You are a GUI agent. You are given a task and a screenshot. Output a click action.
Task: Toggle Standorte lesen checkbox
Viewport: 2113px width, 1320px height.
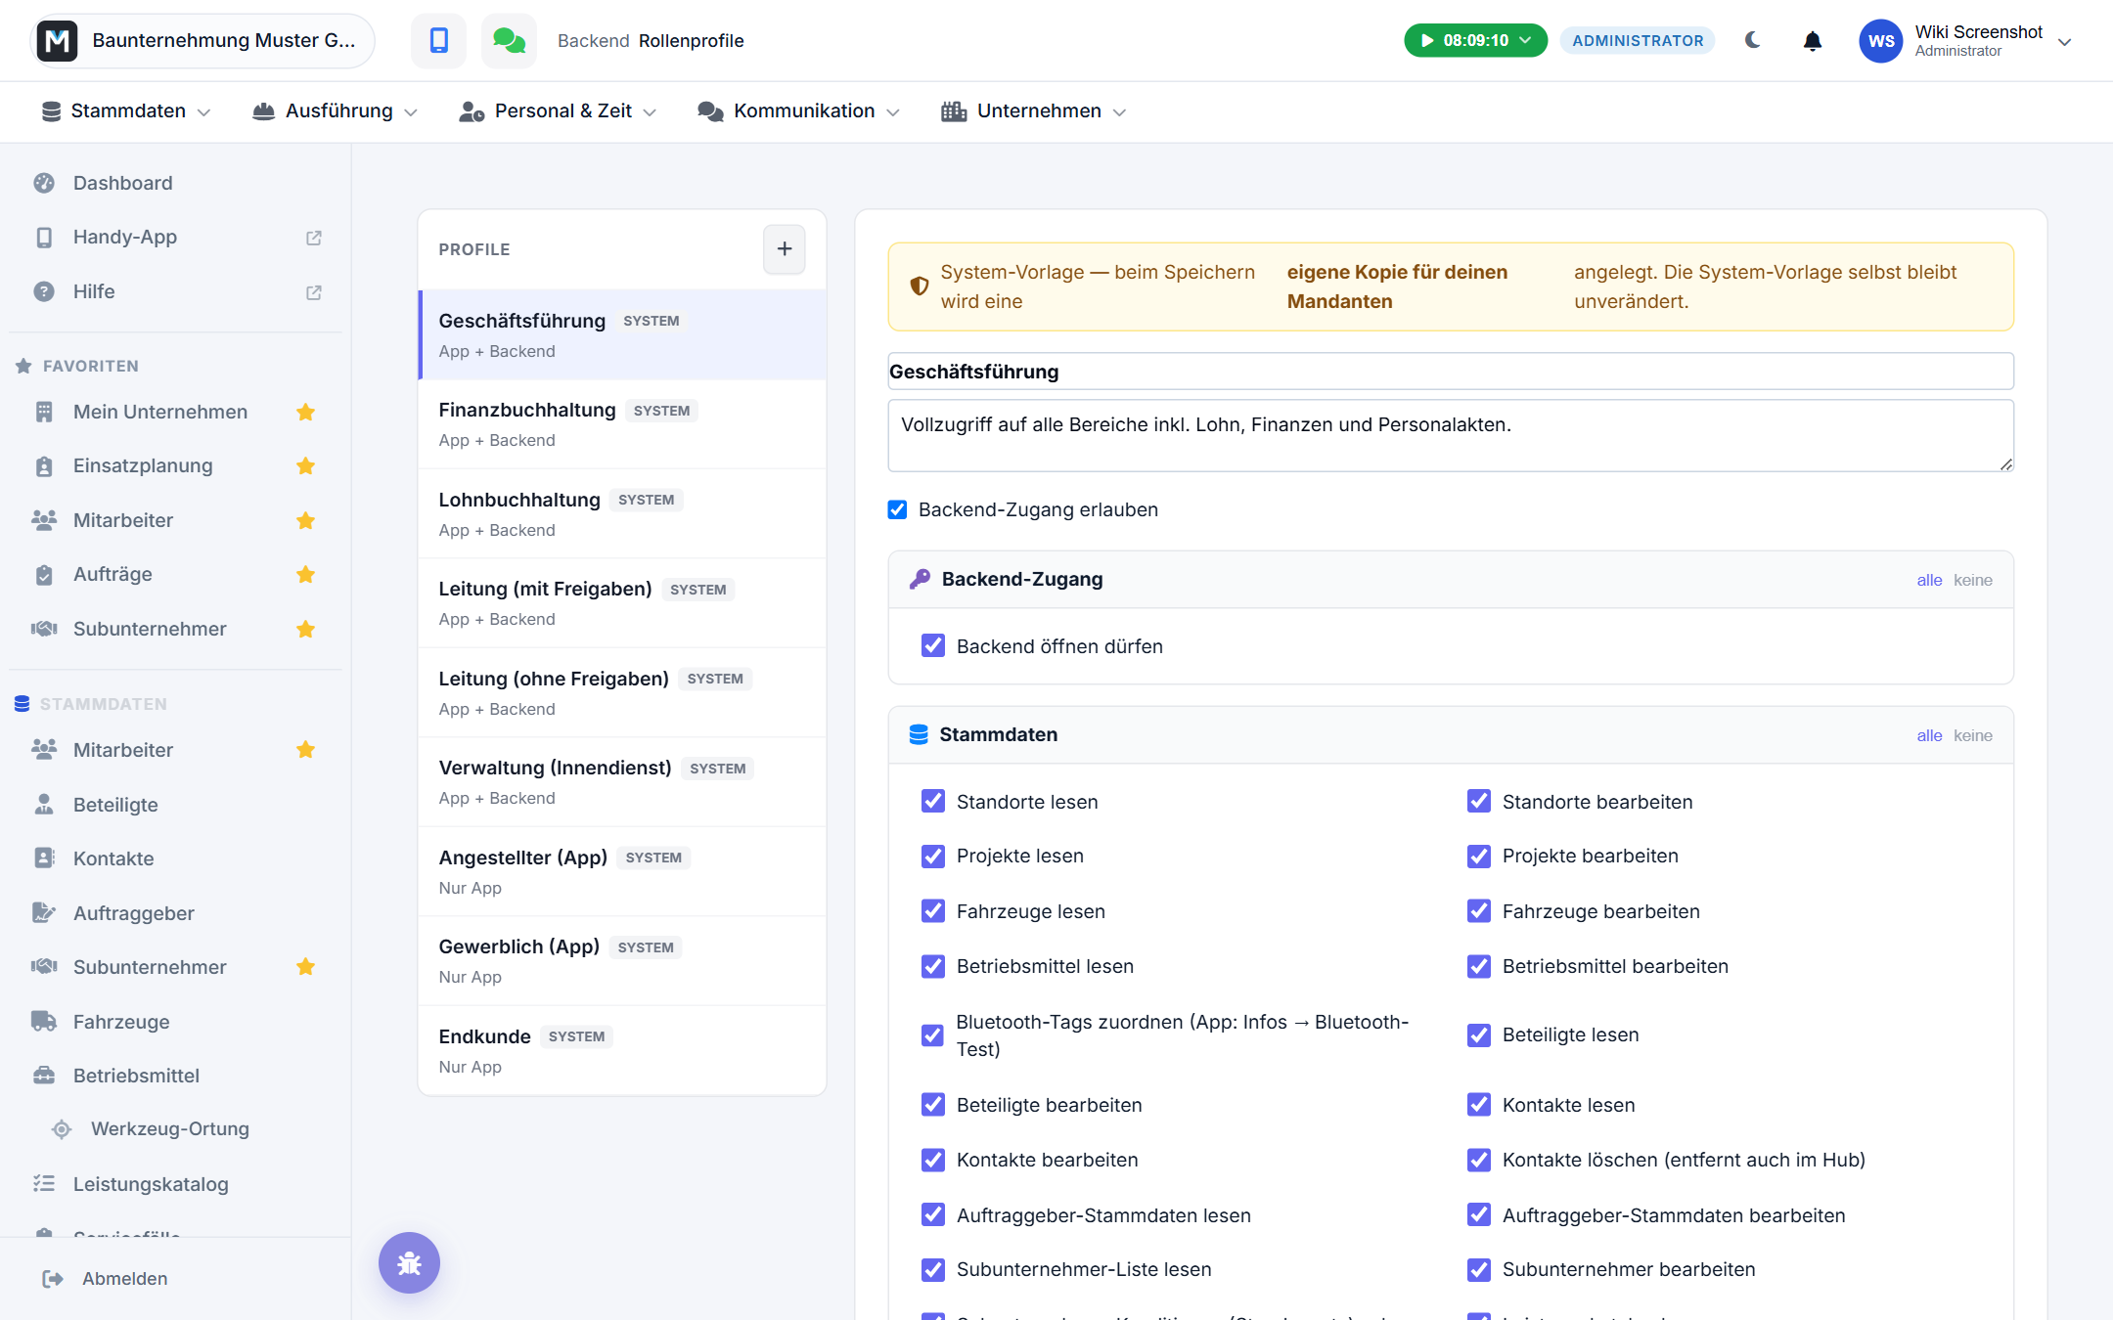(933, 801)
